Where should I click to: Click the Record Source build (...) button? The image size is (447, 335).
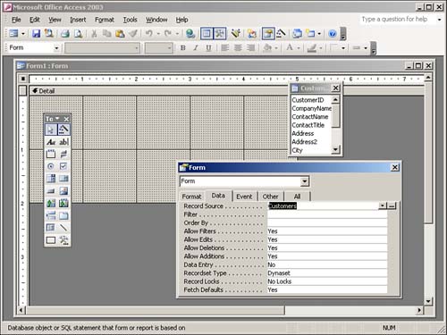392,205
